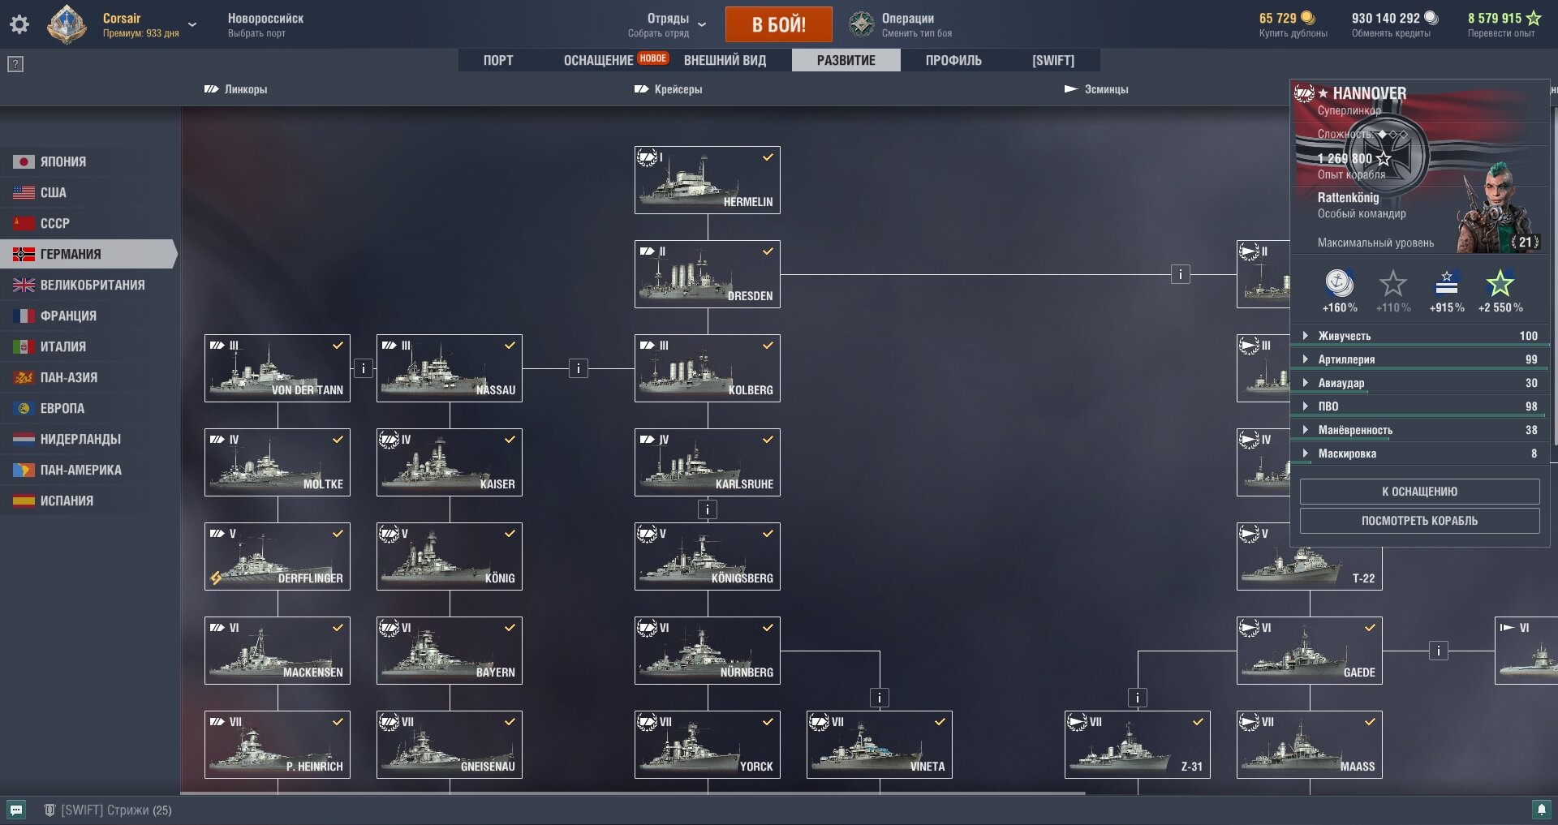The width and height of the screenshot is (1558, 825).
Task: Select ПАН-АЗИЯ nation
Action: 89,377
